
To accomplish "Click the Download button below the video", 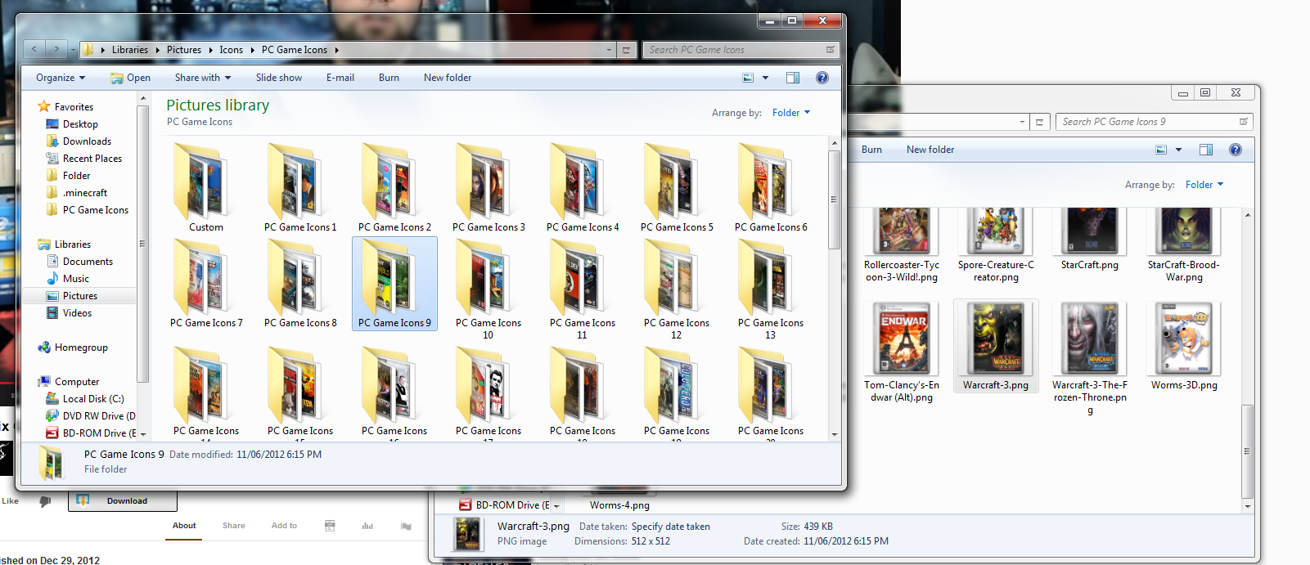I will [x=123, y=500].
